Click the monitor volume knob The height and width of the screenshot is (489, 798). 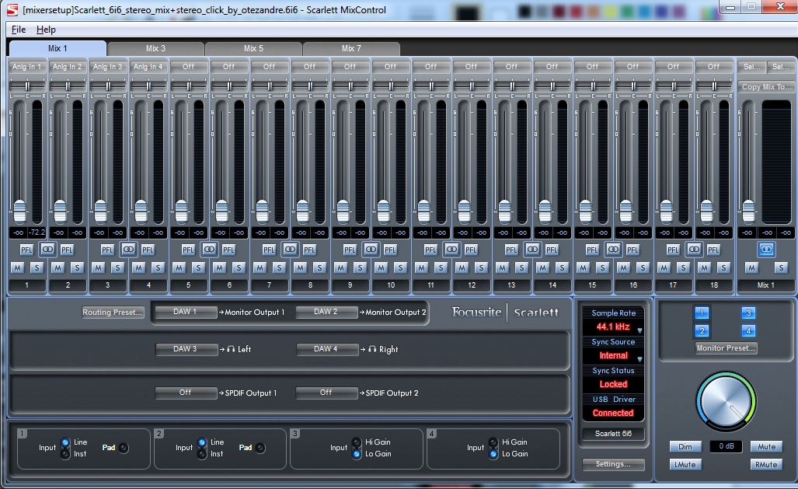point(726,401)
